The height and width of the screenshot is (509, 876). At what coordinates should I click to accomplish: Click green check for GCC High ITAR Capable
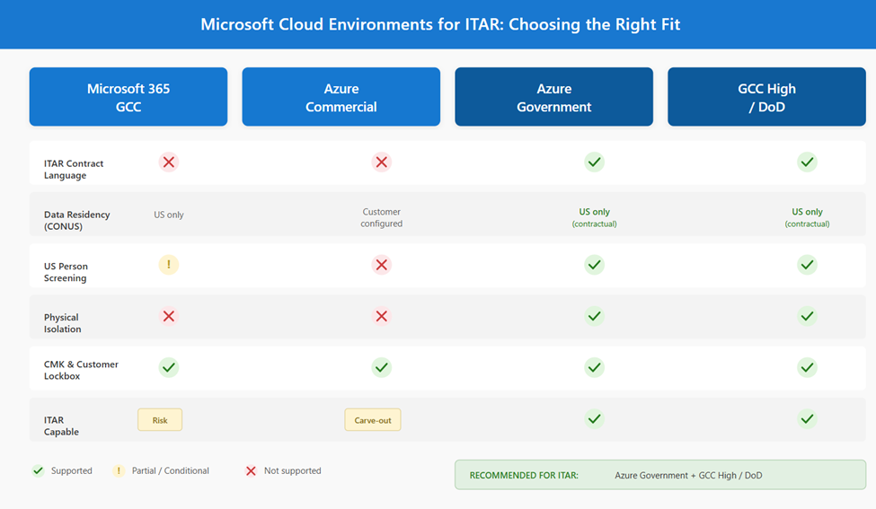click(808, 418)
